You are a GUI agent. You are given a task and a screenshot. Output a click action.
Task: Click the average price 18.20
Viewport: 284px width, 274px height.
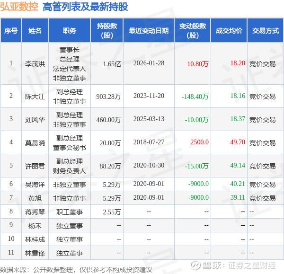pos(238,63)
